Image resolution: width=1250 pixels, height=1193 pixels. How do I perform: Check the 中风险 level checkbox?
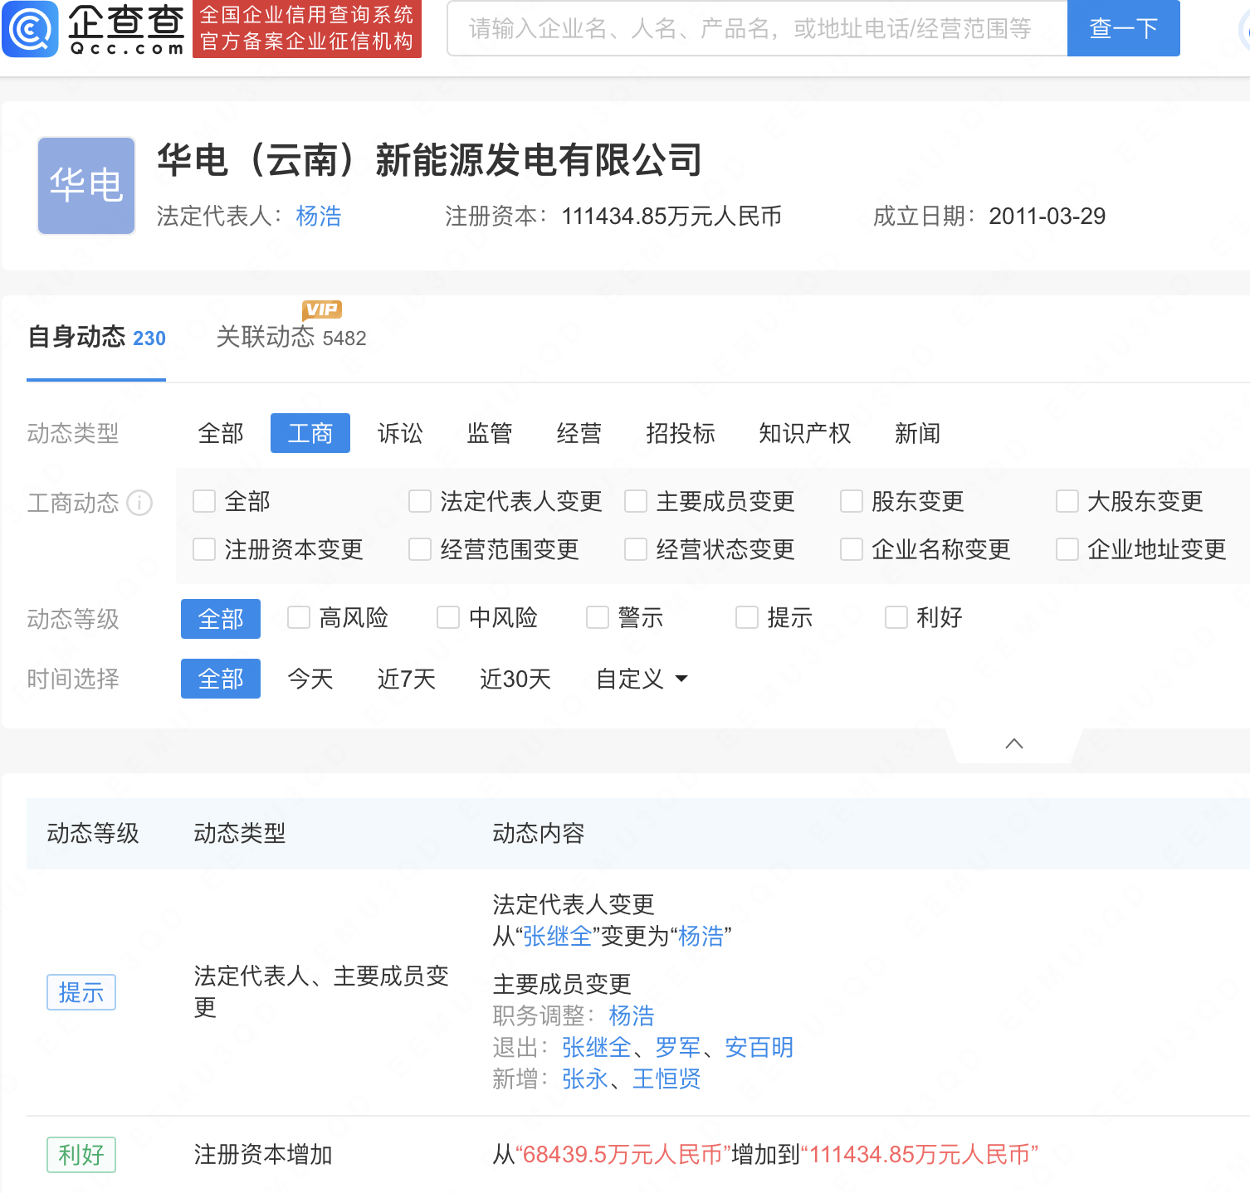(448, 617)
